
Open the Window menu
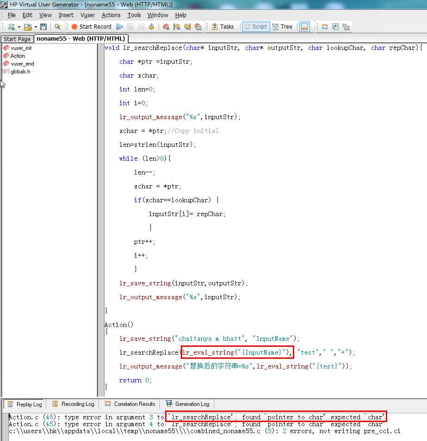tap(158, 15)
